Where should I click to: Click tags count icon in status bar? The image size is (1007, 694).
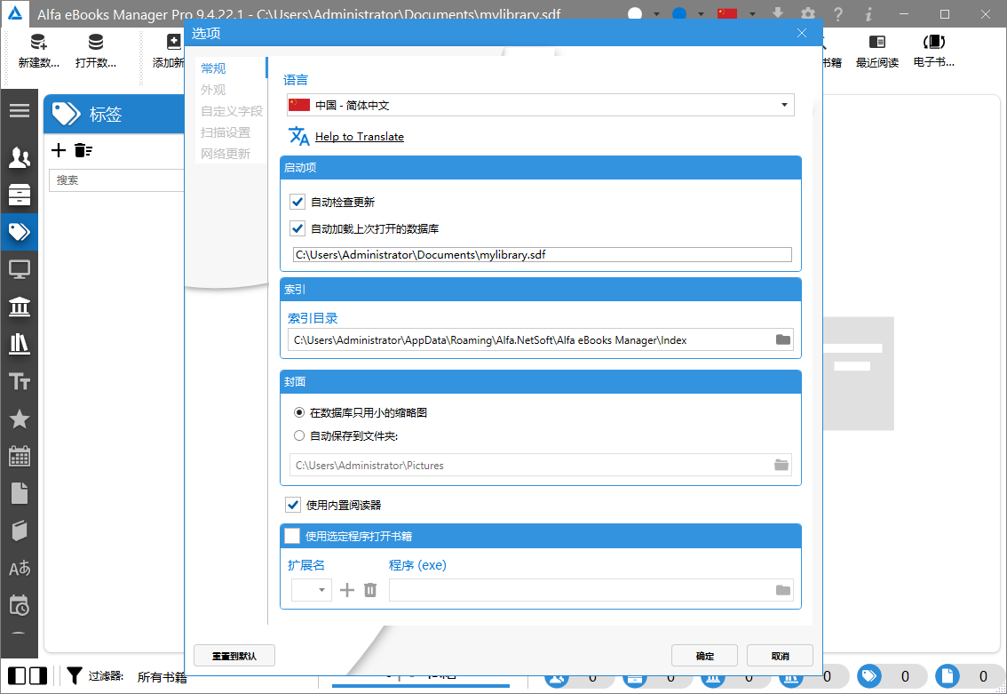tap(869, 676)
